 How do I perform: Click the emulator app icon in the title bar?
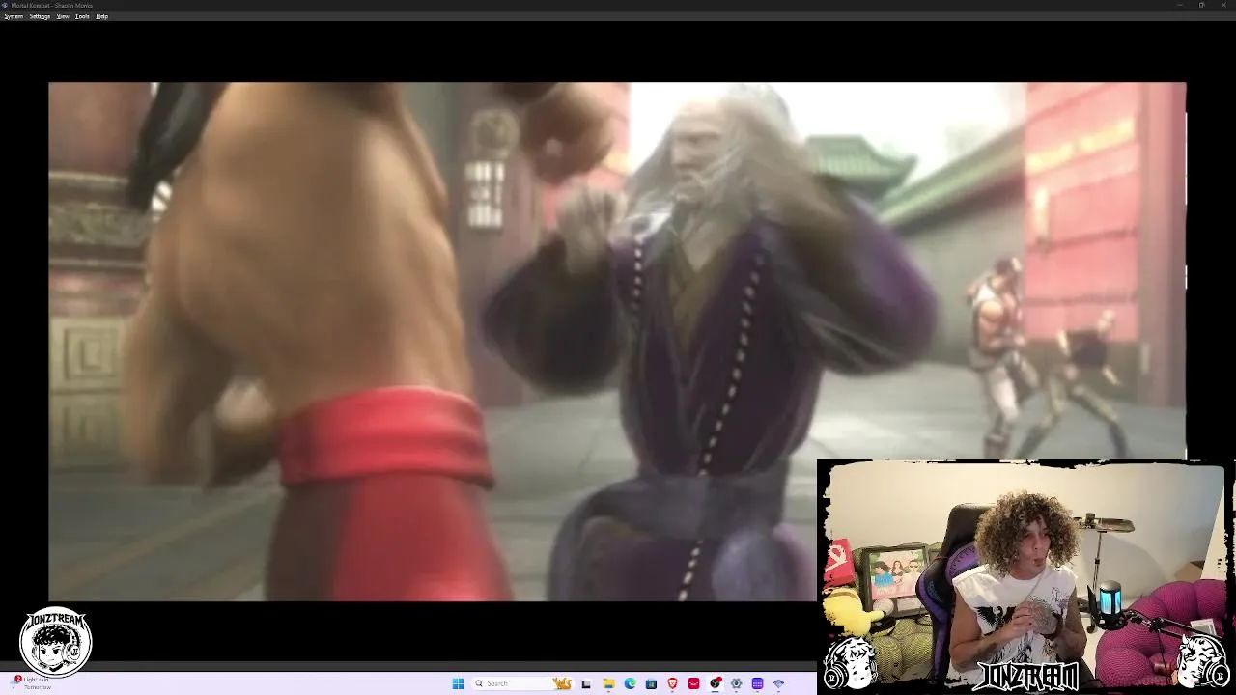pyautogui.click(x=6, y=5)
